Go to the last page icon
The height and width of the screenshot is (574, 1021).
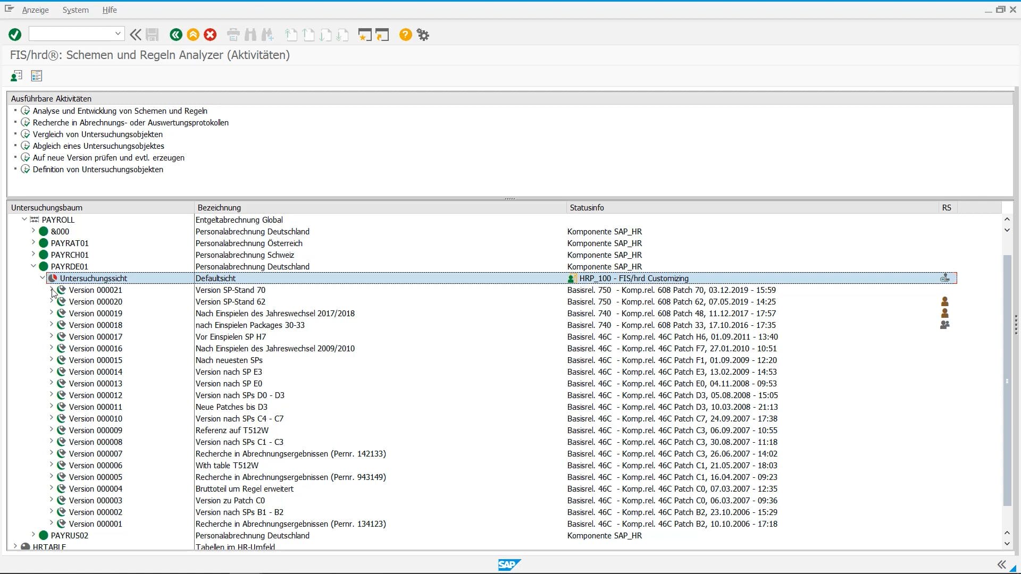pos(343,35)
